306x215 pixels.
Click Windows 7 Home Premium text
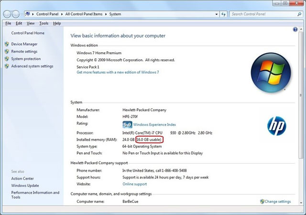pos(99,53)
